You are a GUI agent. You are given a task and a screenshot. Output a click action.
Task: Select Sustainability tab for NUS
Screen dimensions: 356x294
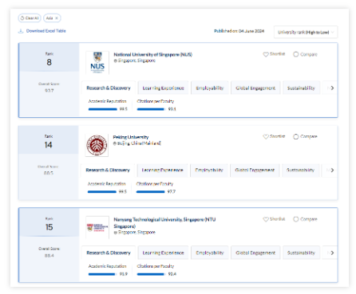point(301,88)
